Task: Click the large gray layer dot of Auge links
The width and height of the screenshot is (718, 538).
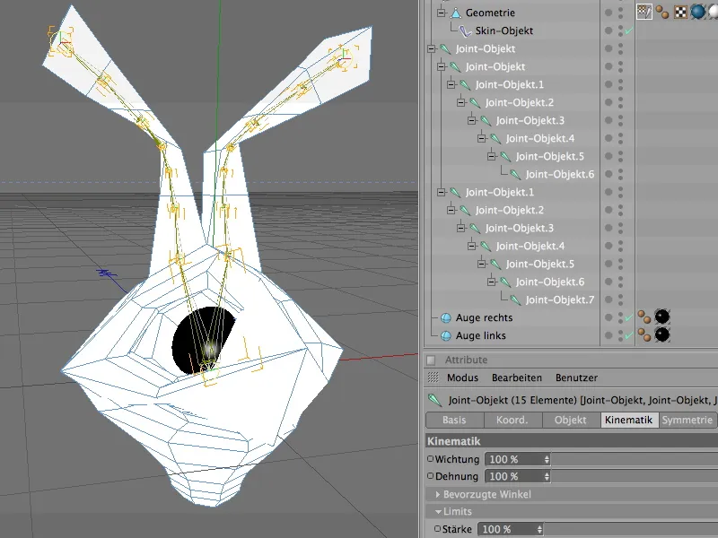Action: [x=609, y=335]
